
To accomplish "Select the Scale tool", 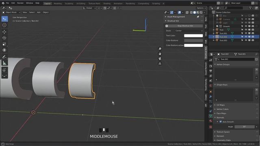I will 4,44.
